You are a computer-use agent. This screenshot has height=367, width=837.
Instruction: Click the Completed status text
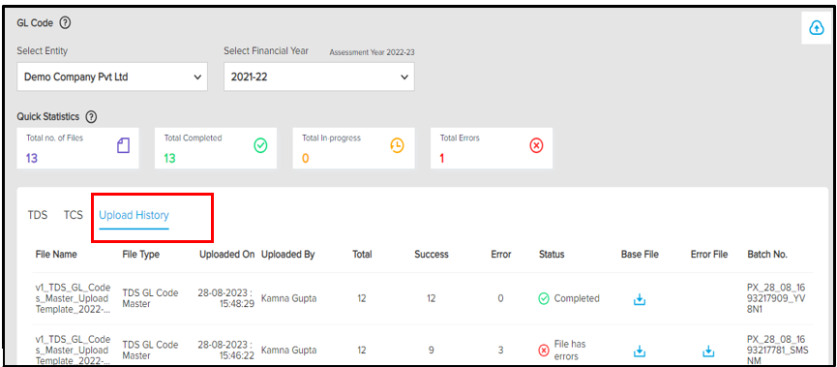click(577, 298)
